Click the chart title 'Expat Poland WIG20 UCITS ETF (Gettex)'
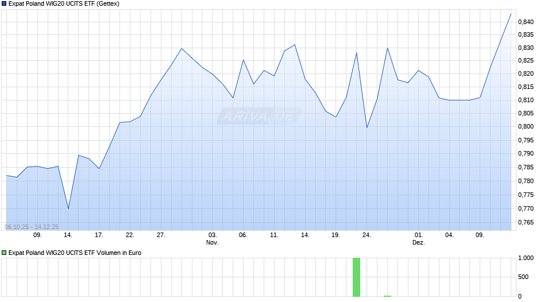The height and width of the screenshot is (302, 540). (x=64, y=4)
